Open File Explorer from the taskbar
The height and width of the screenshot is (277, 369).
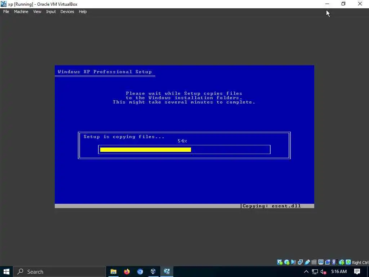coord(114,272)
